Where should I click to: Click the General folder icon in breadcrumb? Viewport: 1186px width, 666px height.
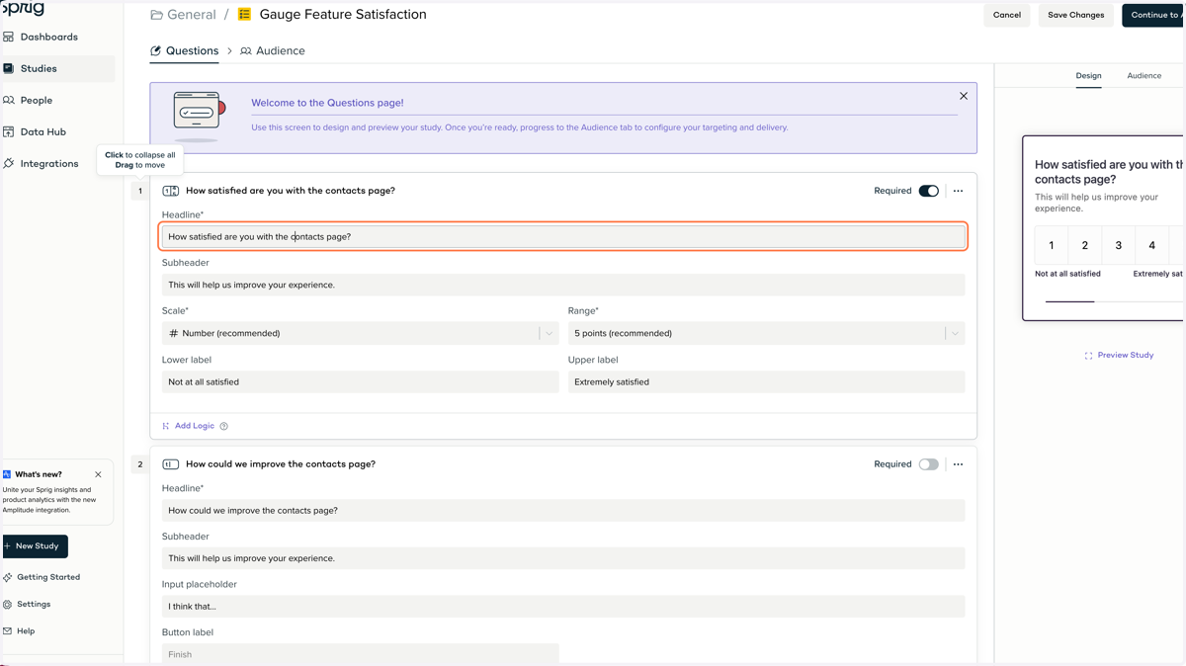[x=156, y=15]
